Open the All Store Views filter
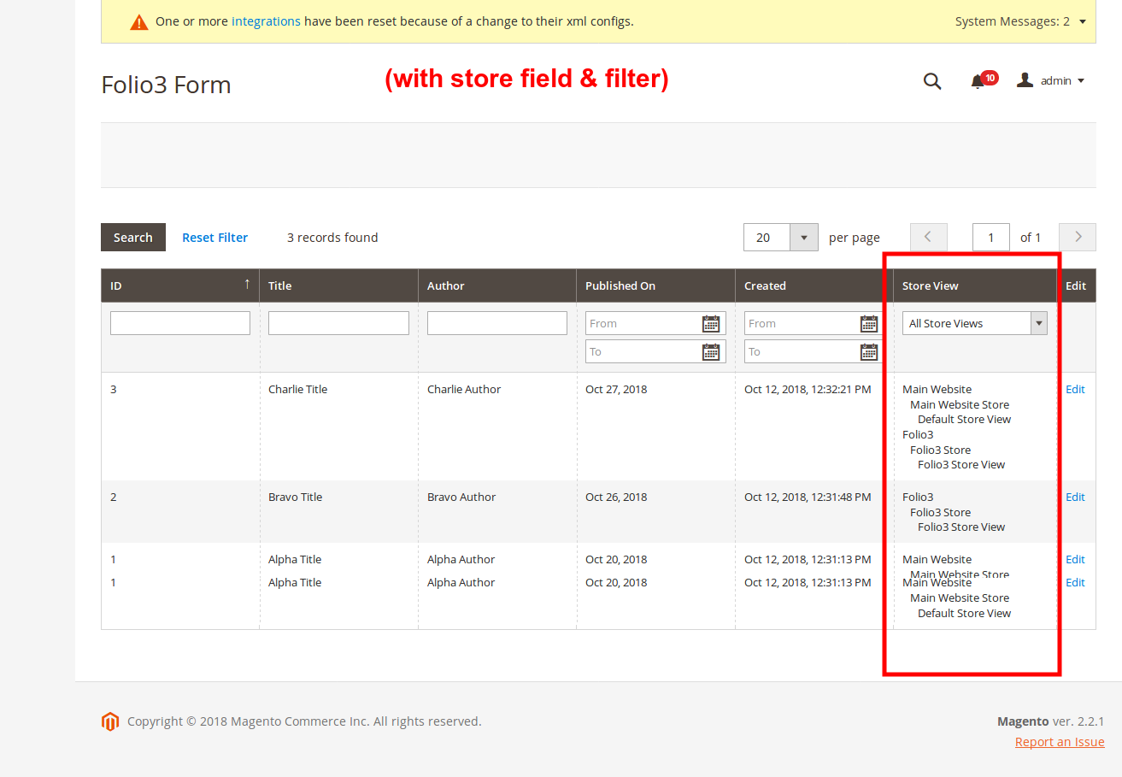Viewport: 1122px width, 777px height. 975,323
